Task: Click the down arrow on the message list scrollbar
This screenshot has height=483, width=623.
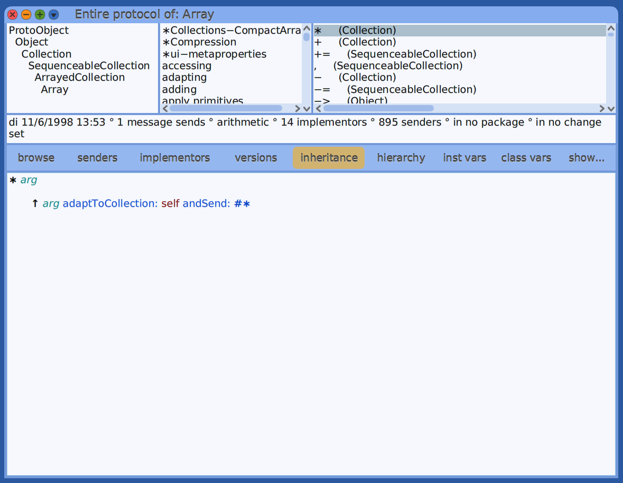Action: tap(612, 108)
